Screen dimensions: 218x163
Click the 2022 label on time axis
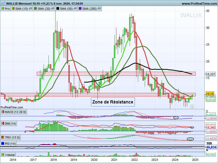pos(134,160)
